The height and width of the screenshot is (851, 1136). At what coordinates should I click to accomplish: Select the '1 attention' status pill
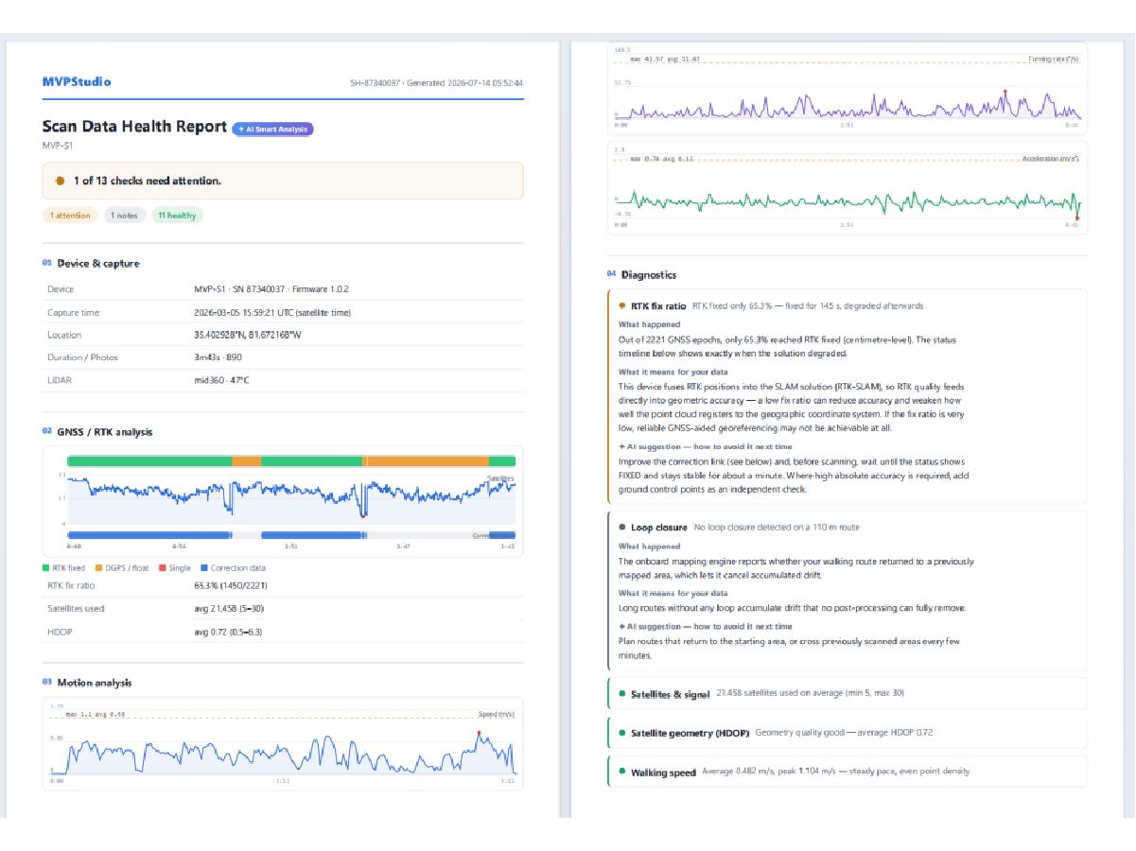tap(71, 216)
